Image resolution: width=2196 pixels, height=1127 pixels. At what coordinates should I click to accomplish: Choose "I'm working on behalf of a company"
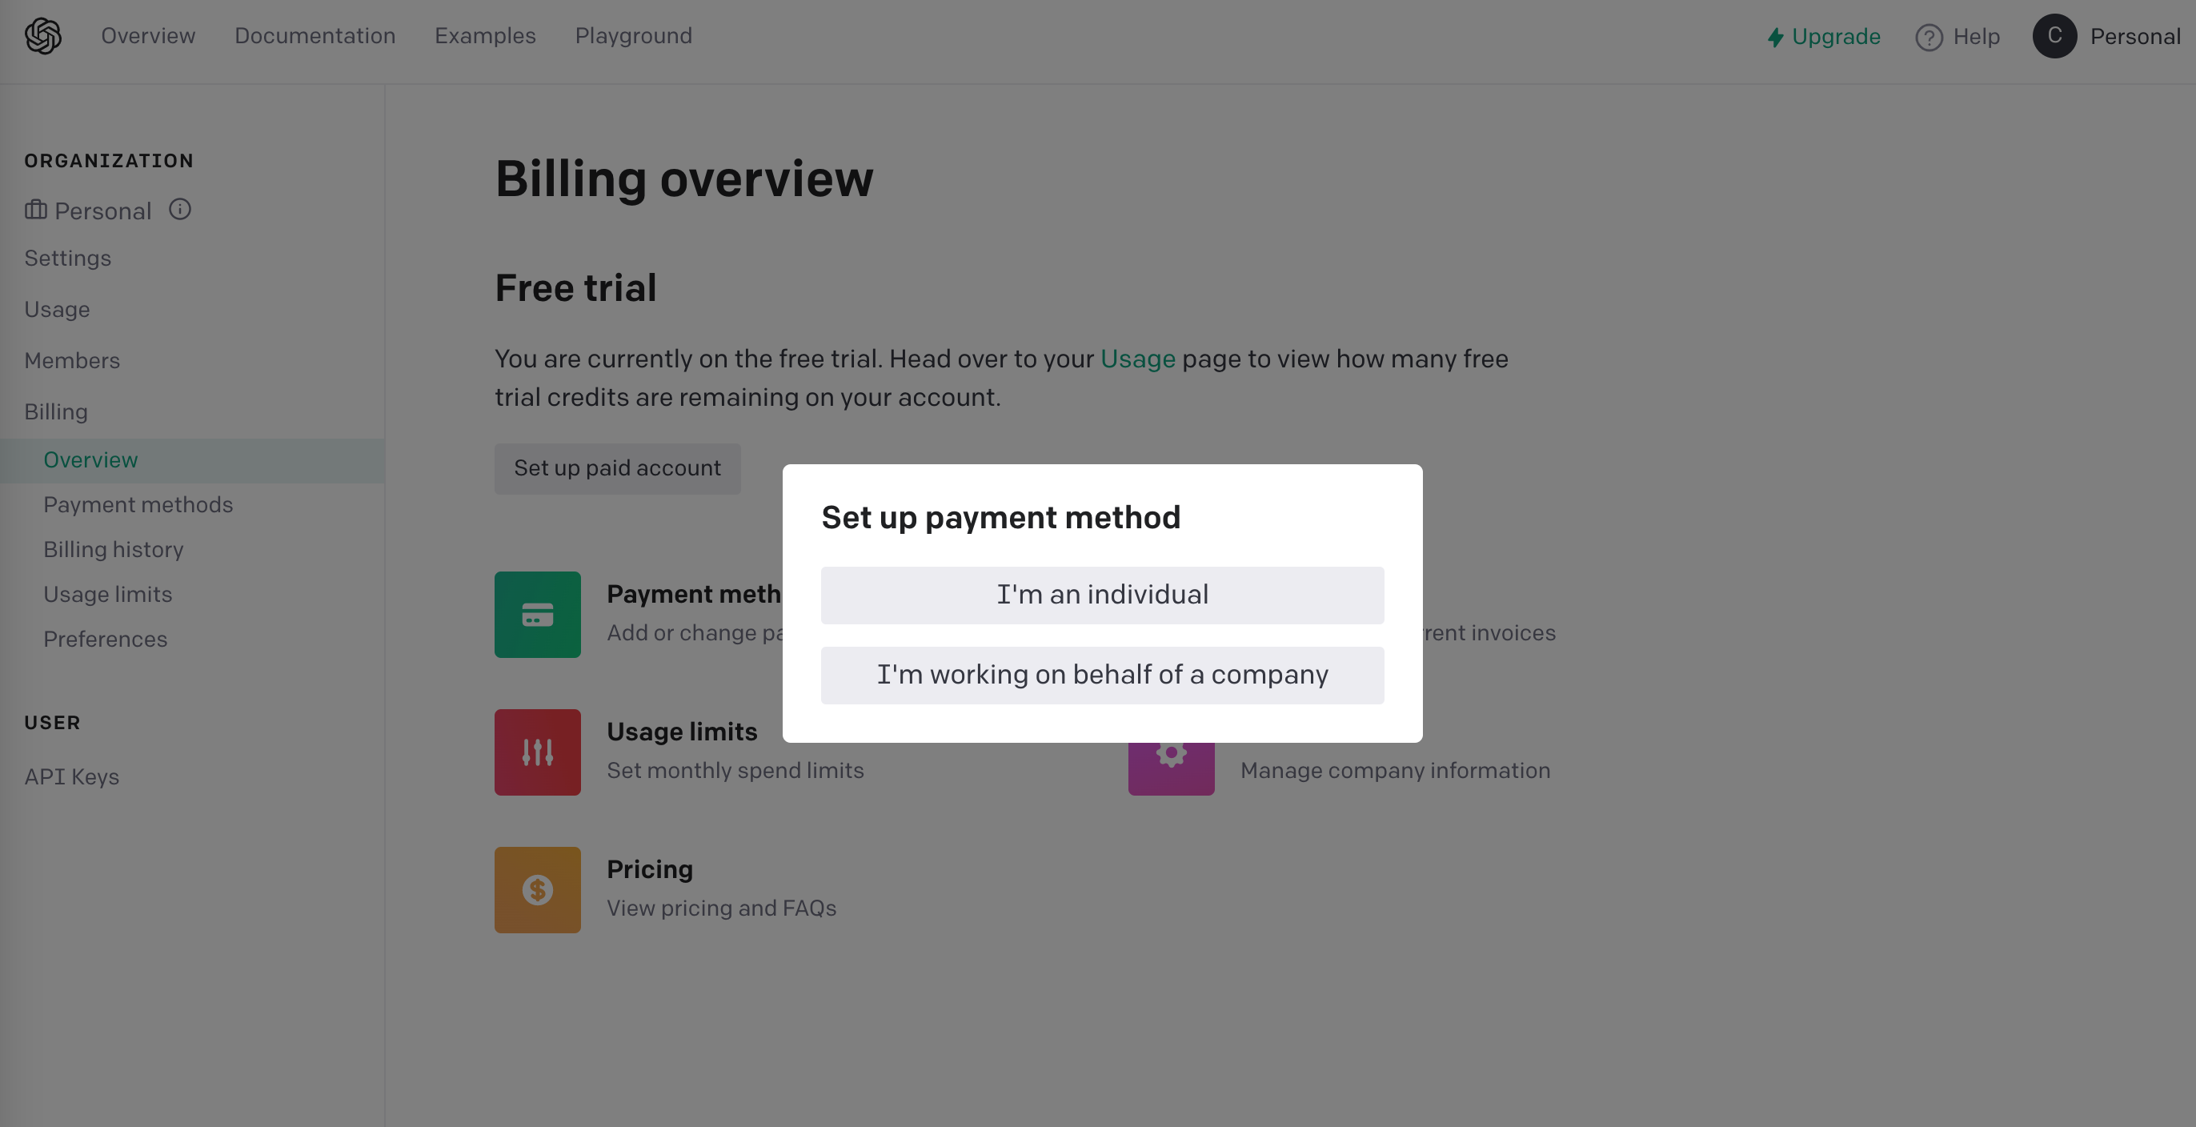[1101, 674]
